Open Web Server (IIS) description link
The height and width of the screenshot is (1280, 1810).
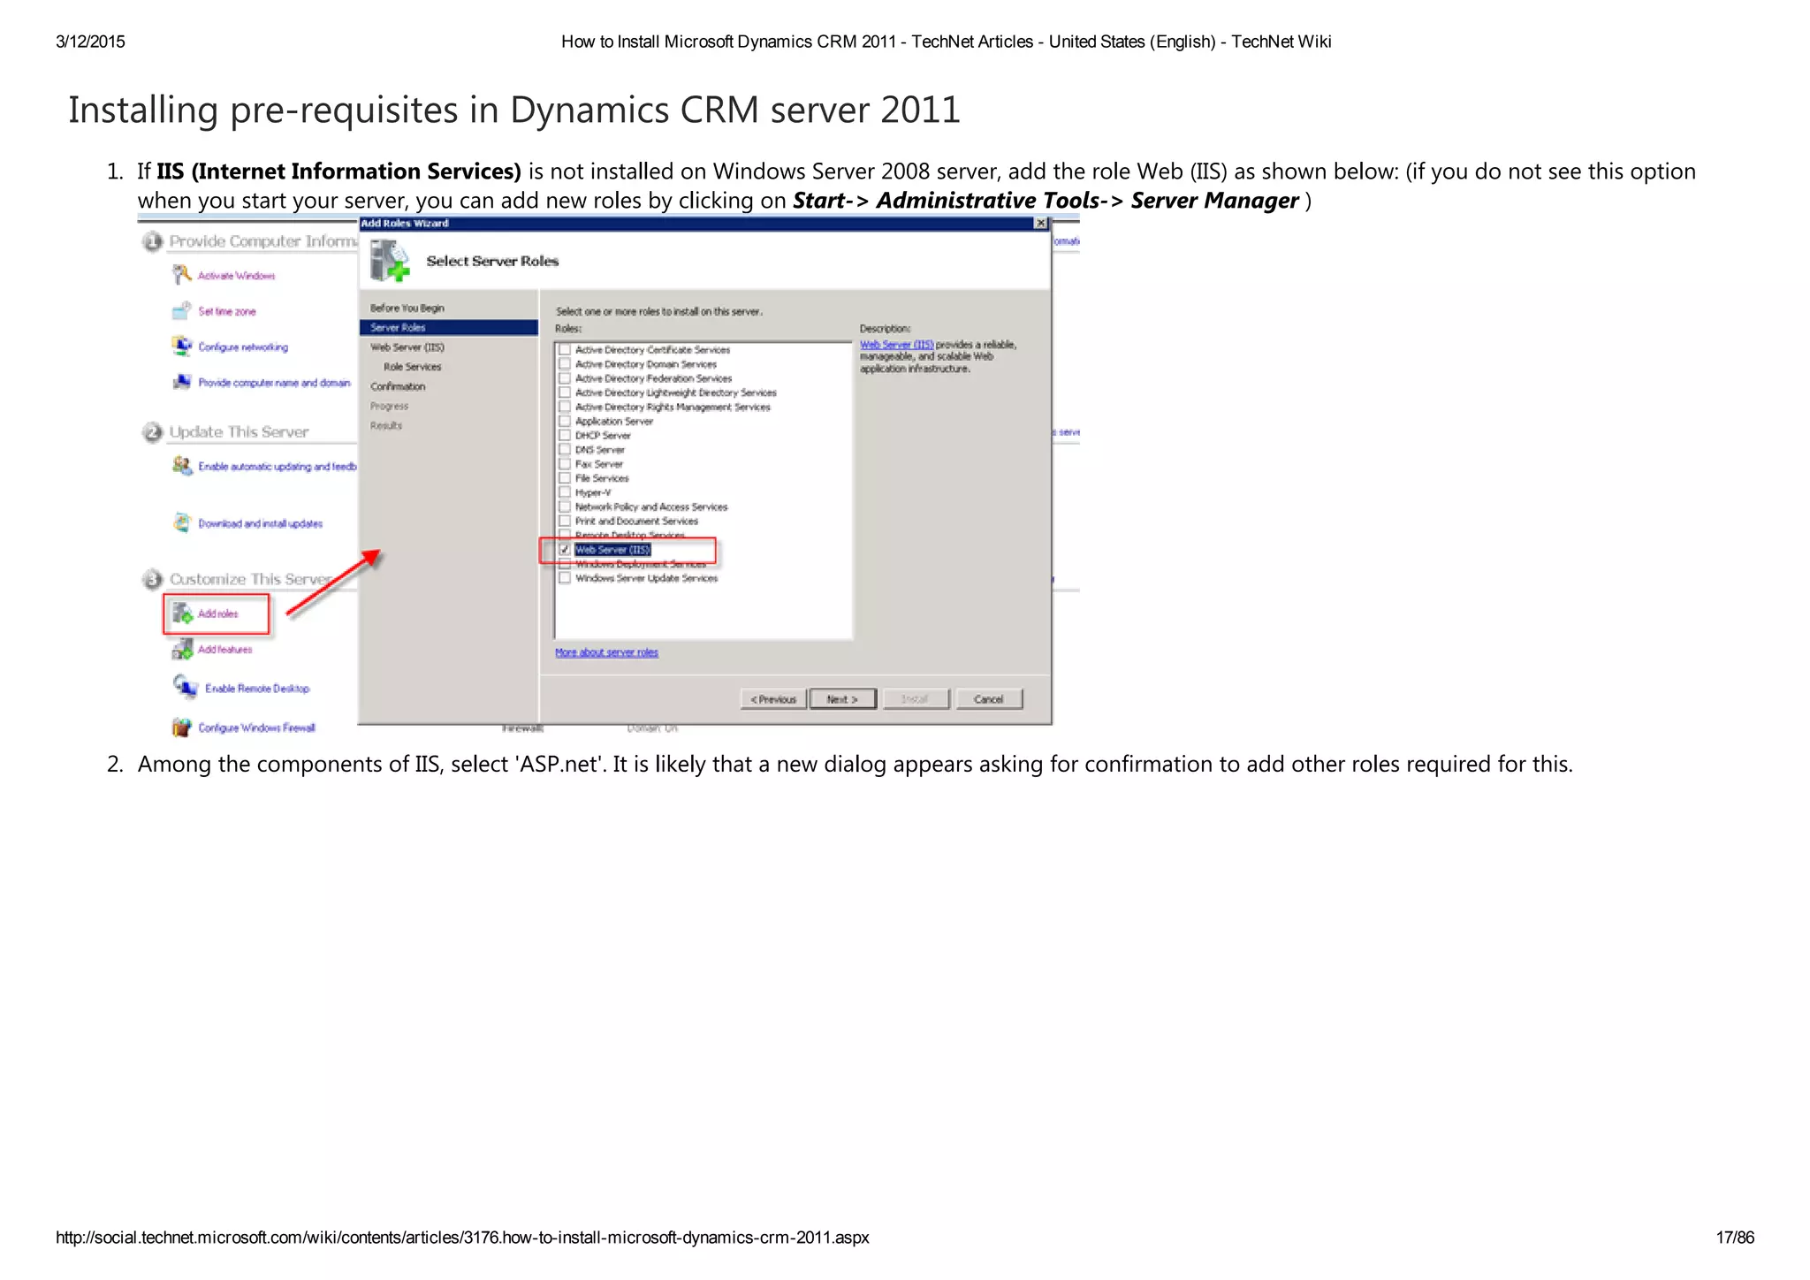point(896,345)
